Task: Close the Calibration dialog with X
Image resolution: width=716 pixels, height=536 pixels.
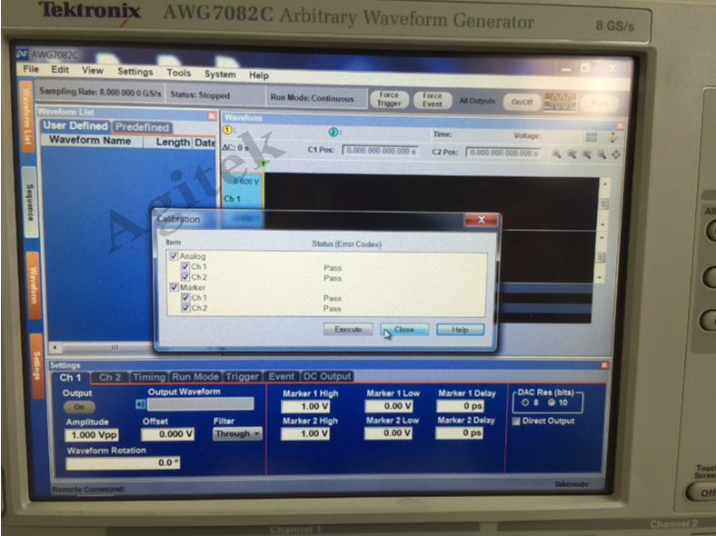Action: point(481,220)
